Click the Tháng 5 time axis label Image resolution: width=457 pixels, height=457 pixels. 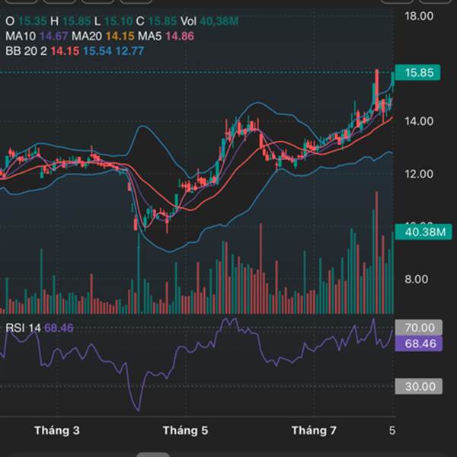click(x=185, y=430)
